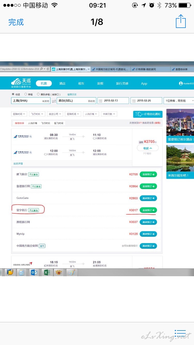Image resolution: width=194 pixels, height=345 pixels.
Task: Close the 上海到首尔机票 browser tab
Action: [x=89, y=69]
